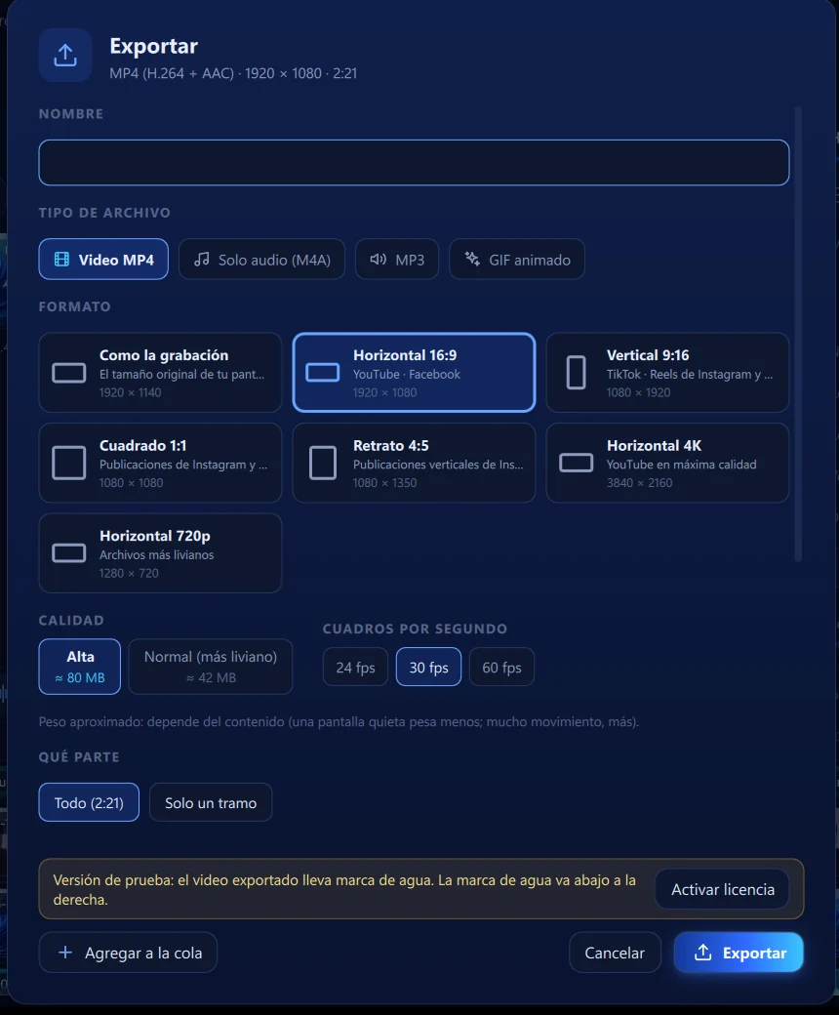839x1015 pixels.
Task: Click the "CUADROS POR SEGUNDO" section label
Action: click(416, 629)
